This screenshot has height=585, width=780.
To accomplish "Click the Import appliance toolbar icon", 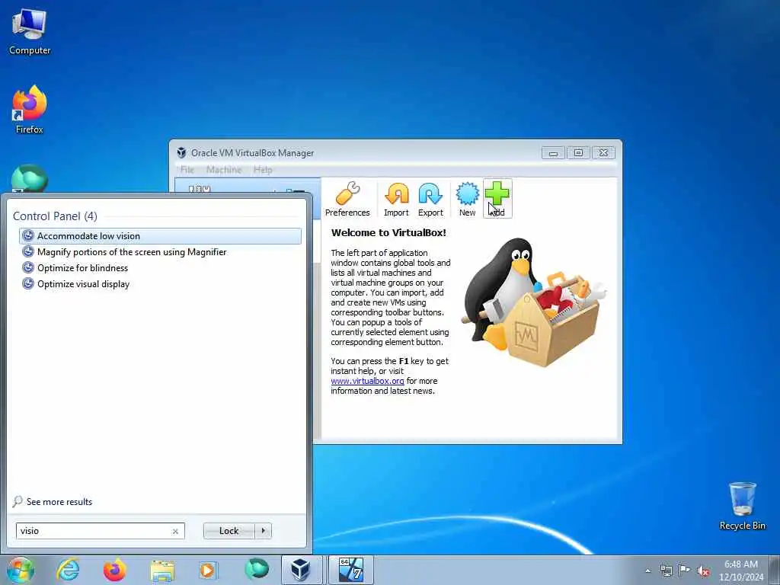I will point(396,199).
